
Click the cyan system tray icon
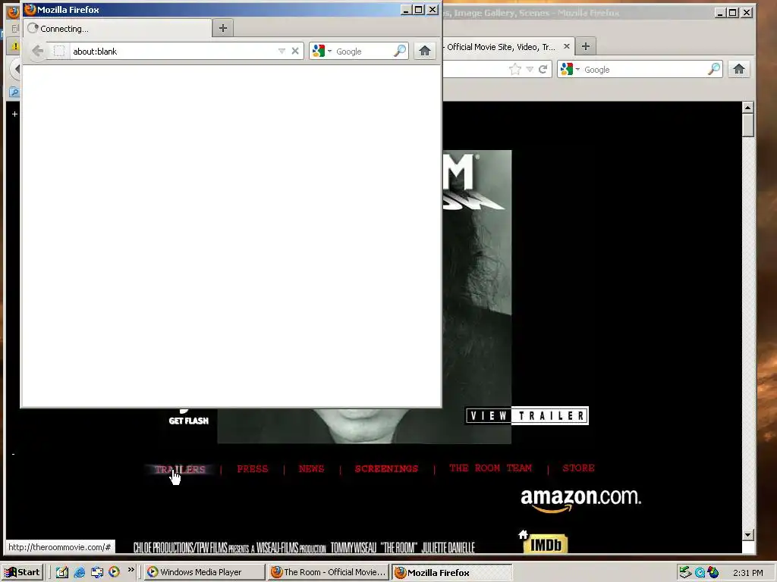click(700, 573)
